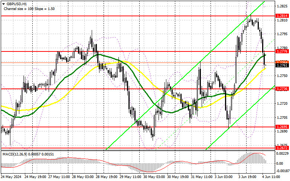Click the 1.2736 red price level label
290x181 pixels.
click(282, 89)
